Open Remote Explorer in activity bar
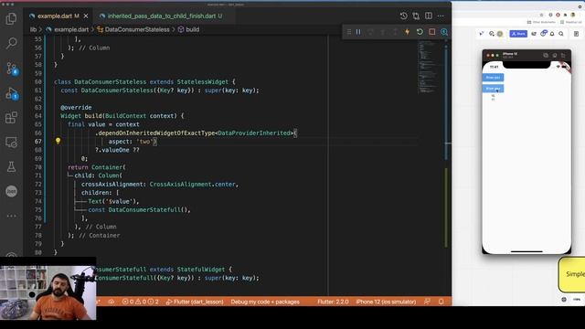 [x=11, y=143]
